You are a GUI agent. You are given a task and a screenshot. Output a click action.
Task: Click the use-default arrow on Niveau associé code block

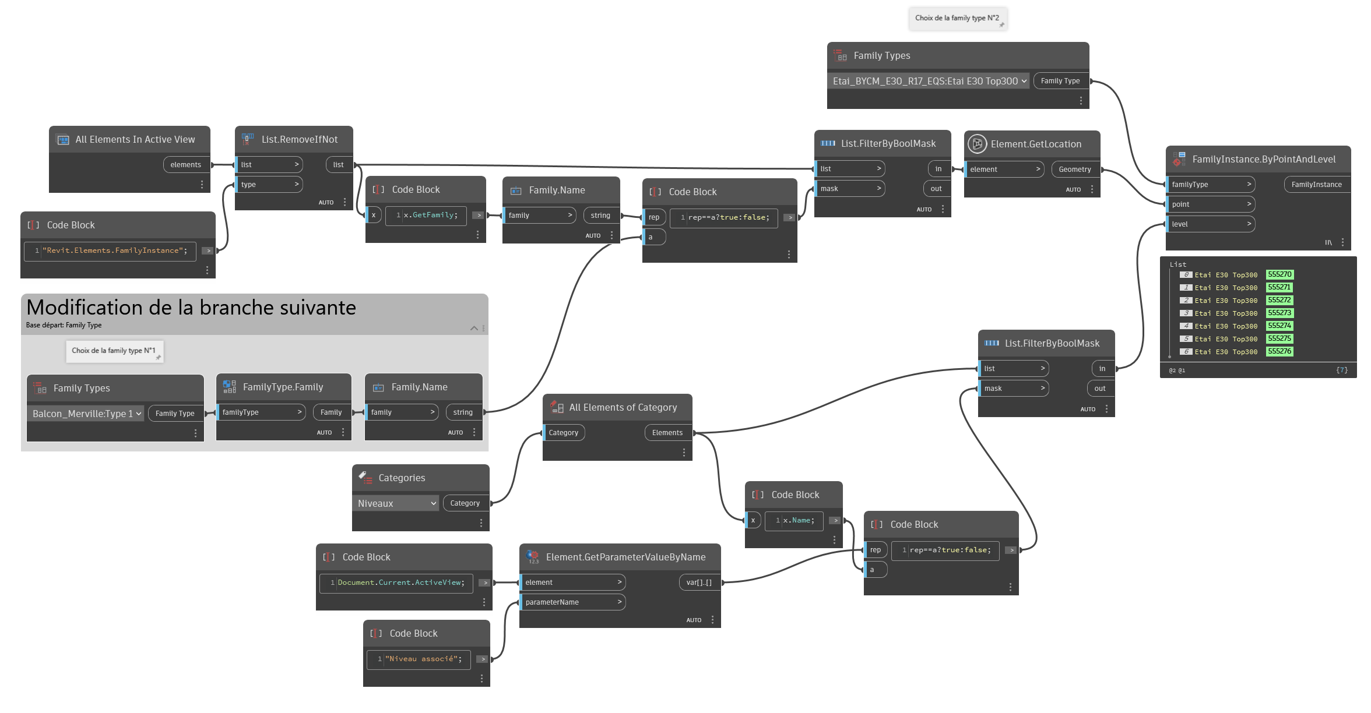tap(481, 659)
